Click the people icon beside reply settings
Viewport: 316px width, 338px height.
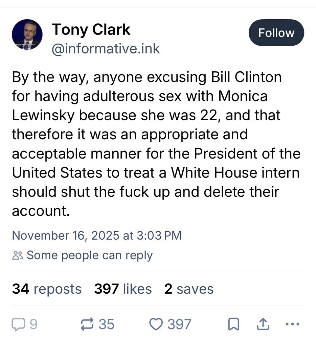click(x=18, y=255)
